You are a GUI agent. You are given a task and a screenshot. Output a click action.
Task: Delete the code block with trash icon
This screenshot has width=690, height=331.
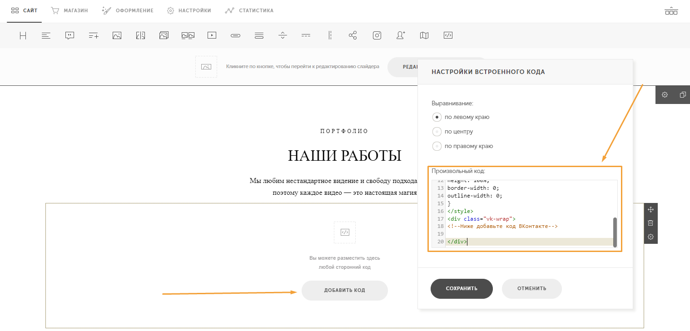click(x=650, y=223)
